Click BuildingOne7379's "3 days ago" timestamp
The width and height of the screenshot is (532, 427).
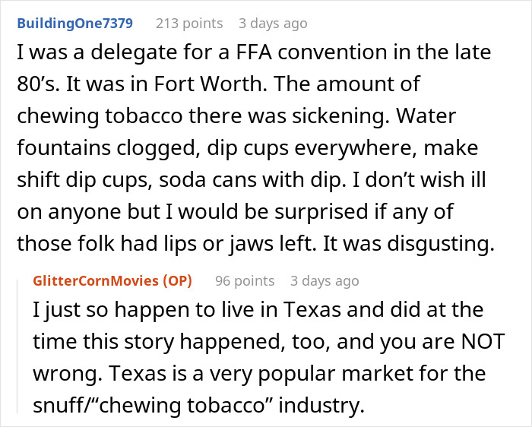273,23
